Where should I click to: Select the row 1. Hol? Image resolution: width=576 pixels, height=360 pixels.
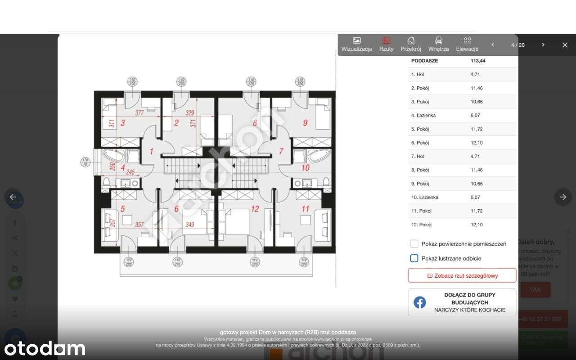click(x=462, y=74)
